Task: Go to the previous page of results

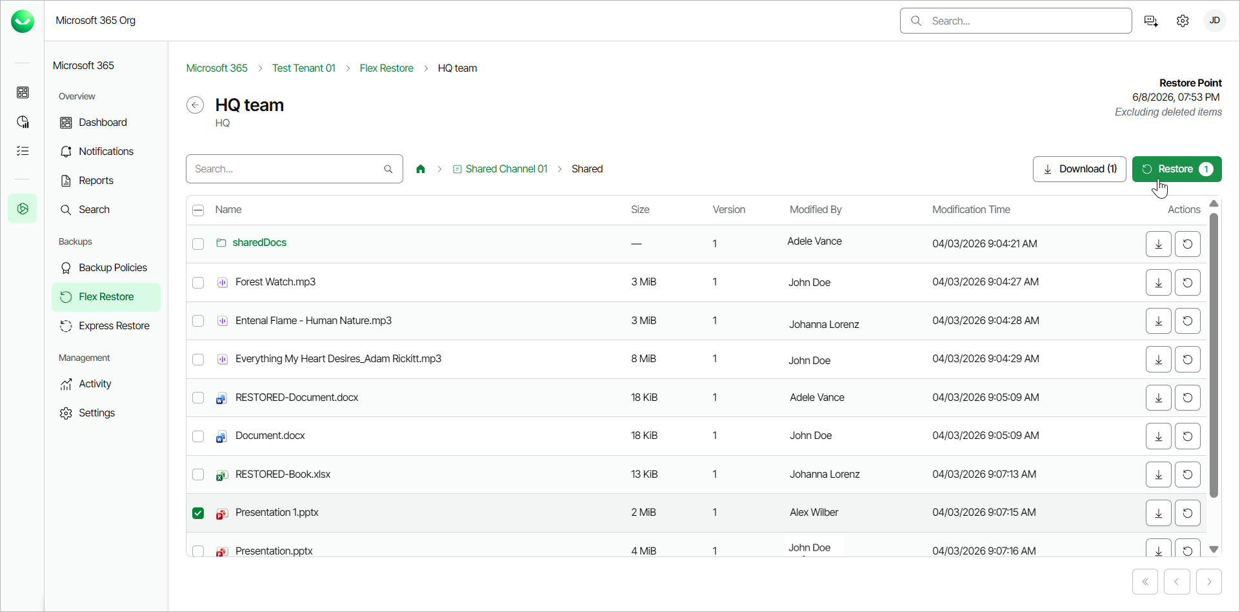Action: [x=1177, y=582]
